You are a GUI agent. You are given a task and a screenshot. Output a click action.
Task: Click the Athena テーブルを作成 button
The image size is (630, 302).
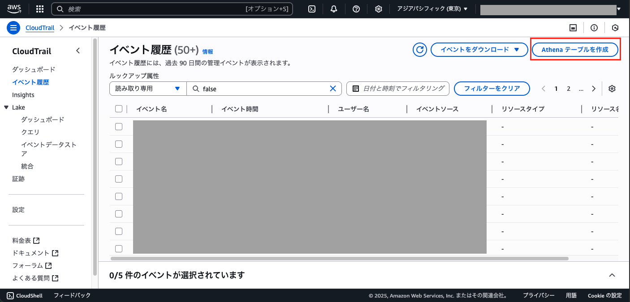click(575, 50)
